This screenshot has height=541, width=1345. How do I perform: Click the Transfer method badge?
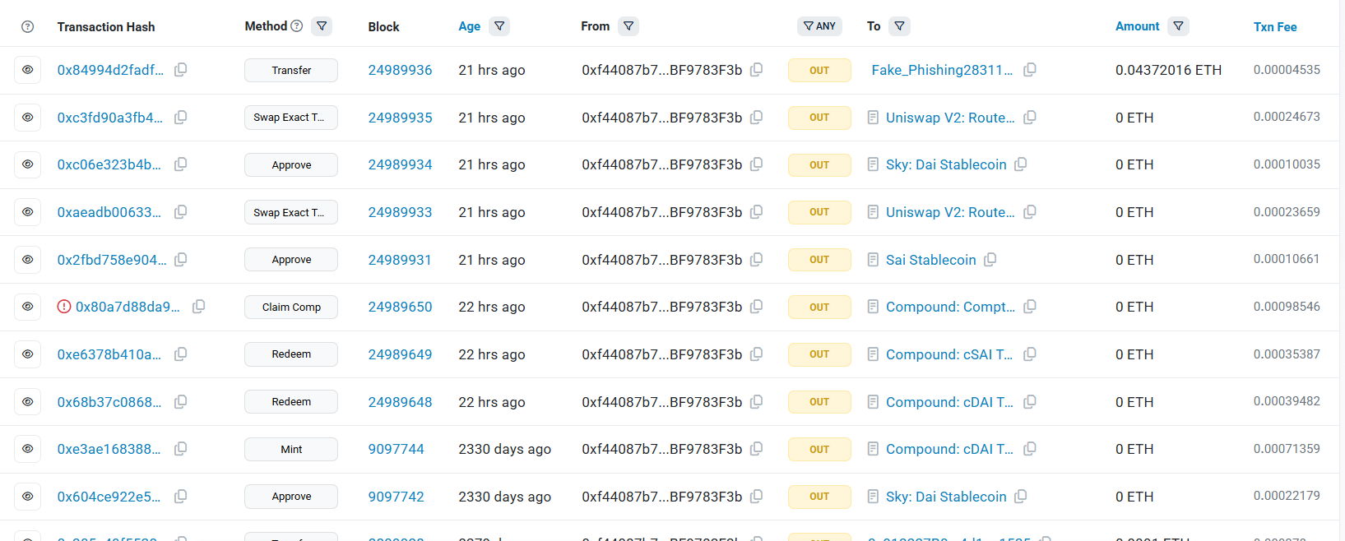tap(291, 70)
